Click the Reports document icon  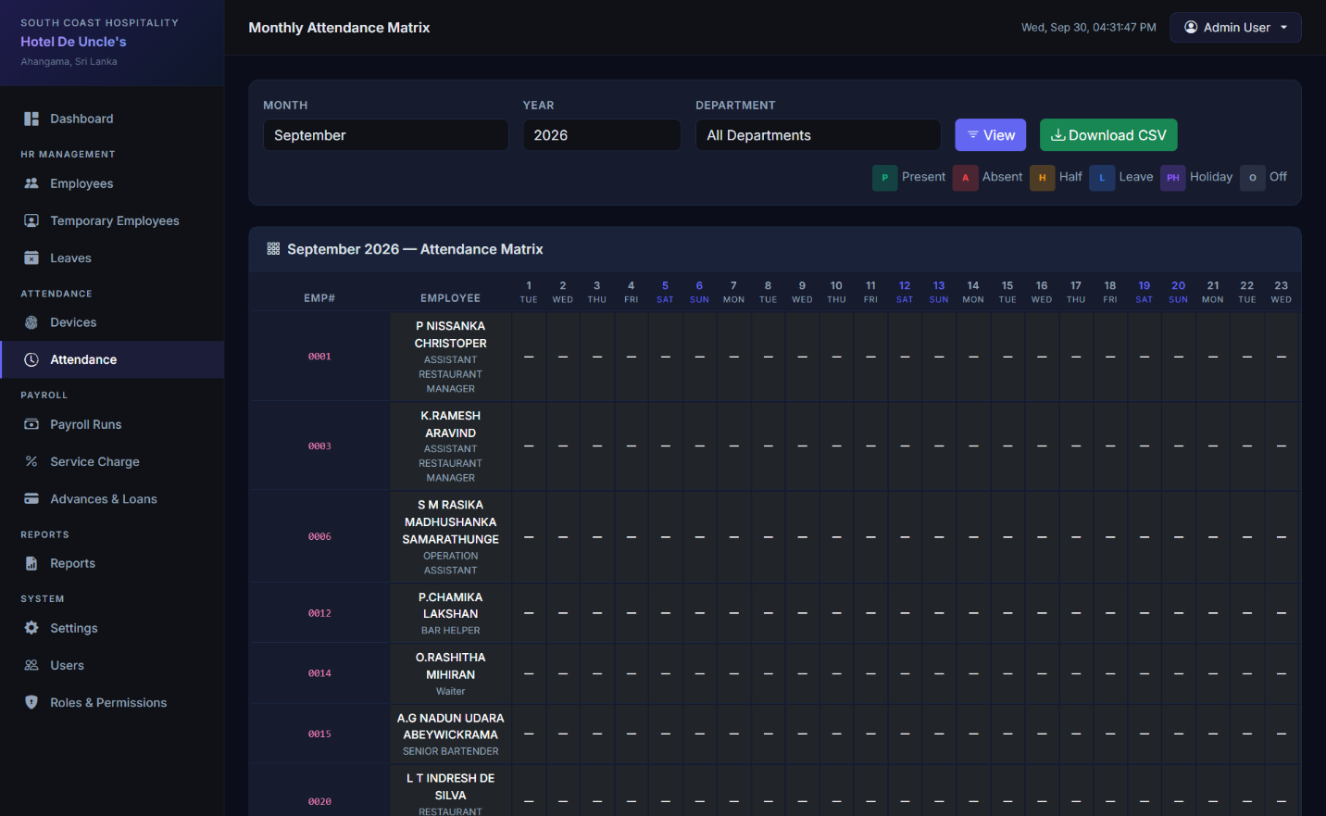[31, 563]
